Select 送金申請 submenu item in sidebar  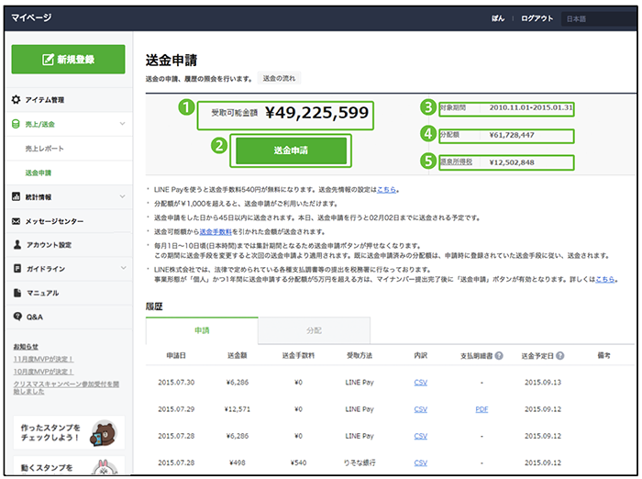pyautogui.click(x=39, y=173)
